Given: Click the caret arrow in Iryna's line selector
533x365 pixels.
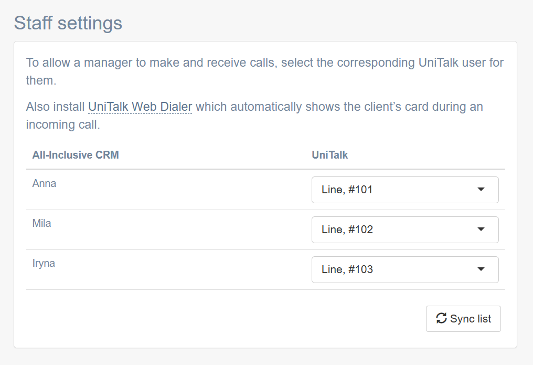Looking at the screenshot, I should 481,269.
